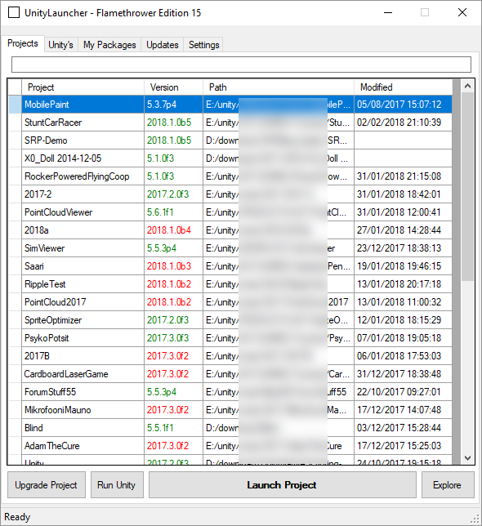Sort by the Project column header
Screen dimensions: 482x526
[x=83, y=87]
